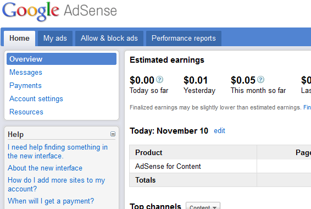Click edit next to Today: November 10
Image resolution: width=311 pixels, height=209 pixels.
coord(219,131)
